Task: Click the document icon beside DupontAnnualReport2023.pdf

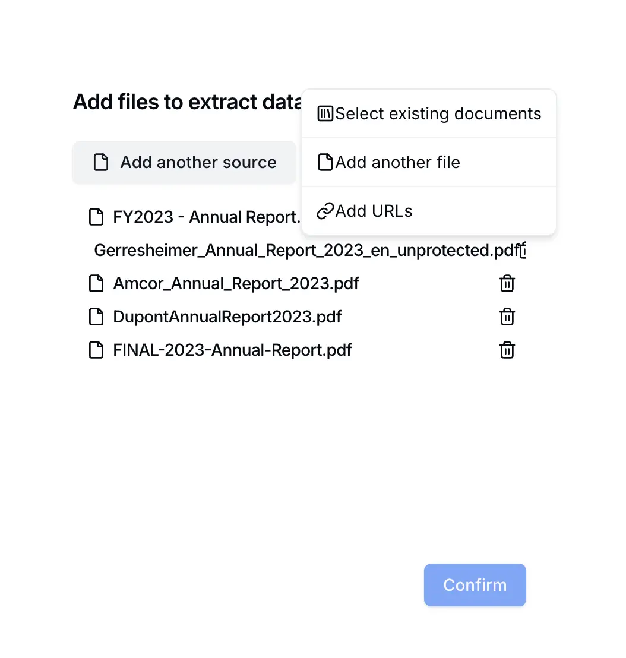Action: coord(96,317)
